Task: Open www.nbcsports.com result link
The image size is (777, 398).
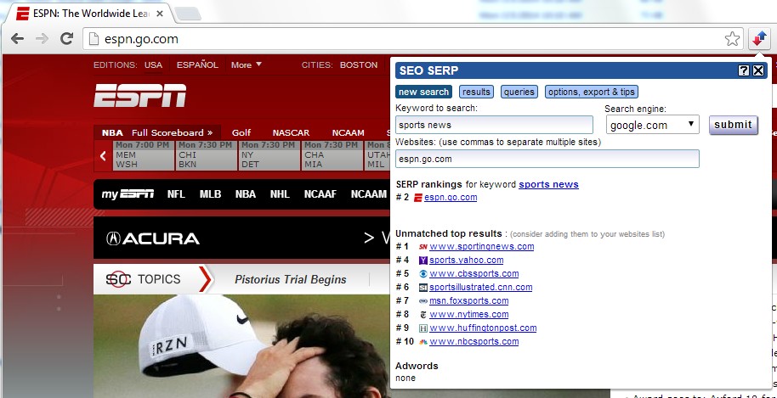Action: coord(474,341)
